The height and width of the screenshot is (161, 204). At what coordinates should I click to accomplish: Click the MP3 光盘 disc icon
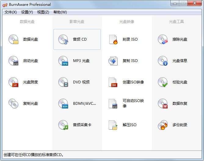[63, 61]
